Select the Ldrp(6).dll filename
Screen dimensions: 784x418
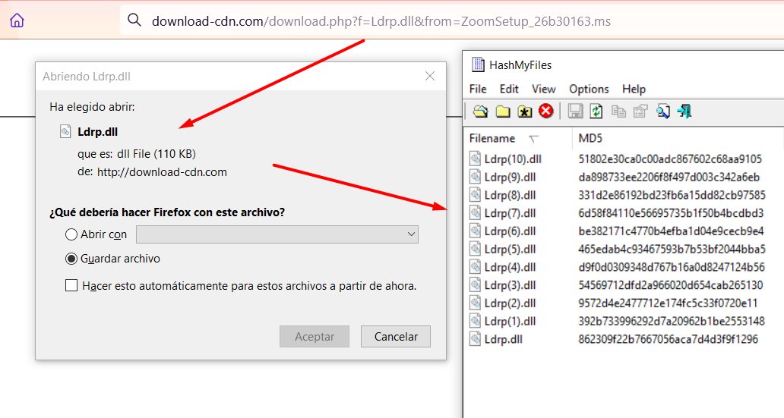pos(510,231)
